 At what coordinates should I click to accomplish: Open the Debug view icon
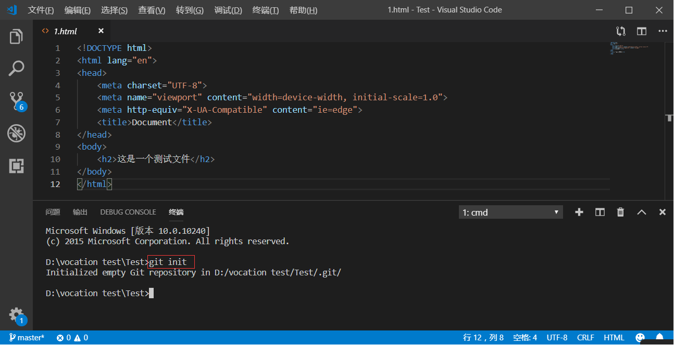(x=16, y=134)
